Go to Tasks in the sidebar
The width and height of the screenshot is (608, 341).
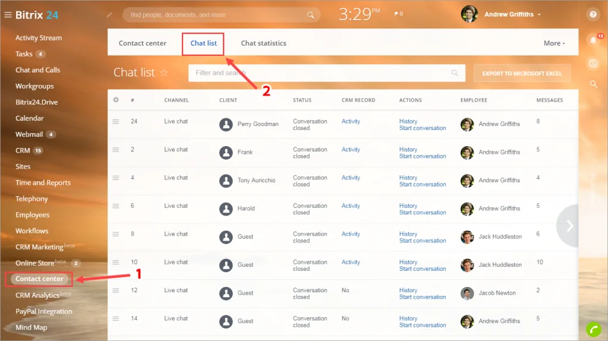24,54
